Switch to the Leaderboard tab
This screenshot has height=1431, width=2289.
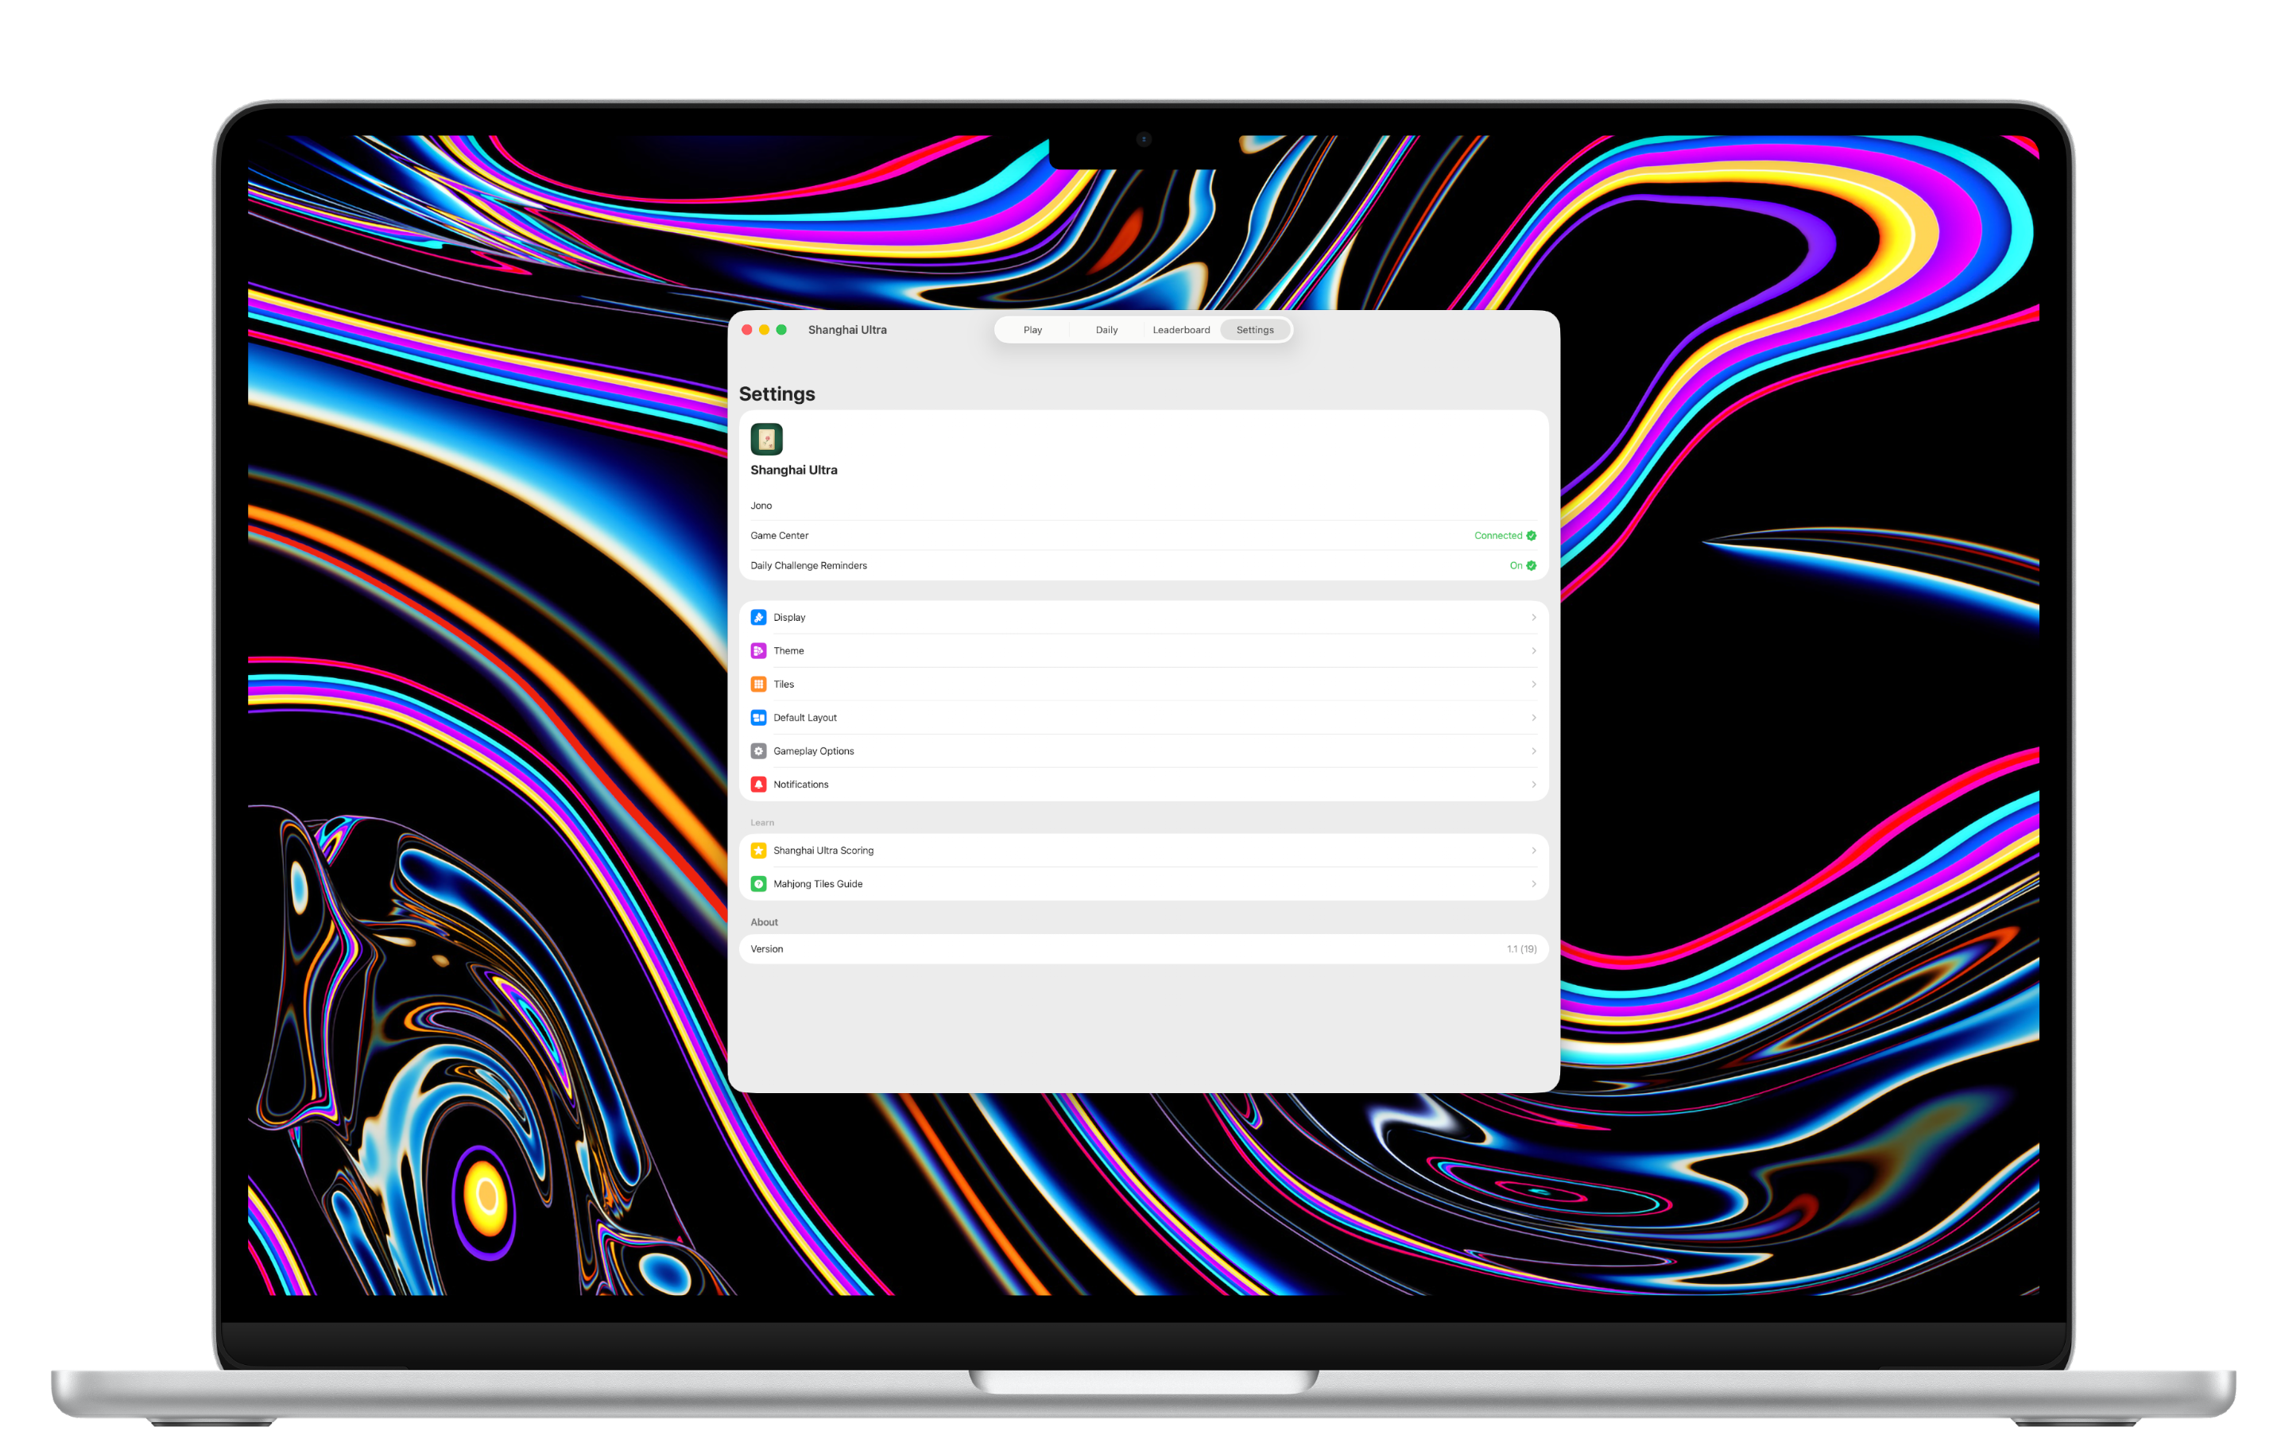coord(1181,329)
